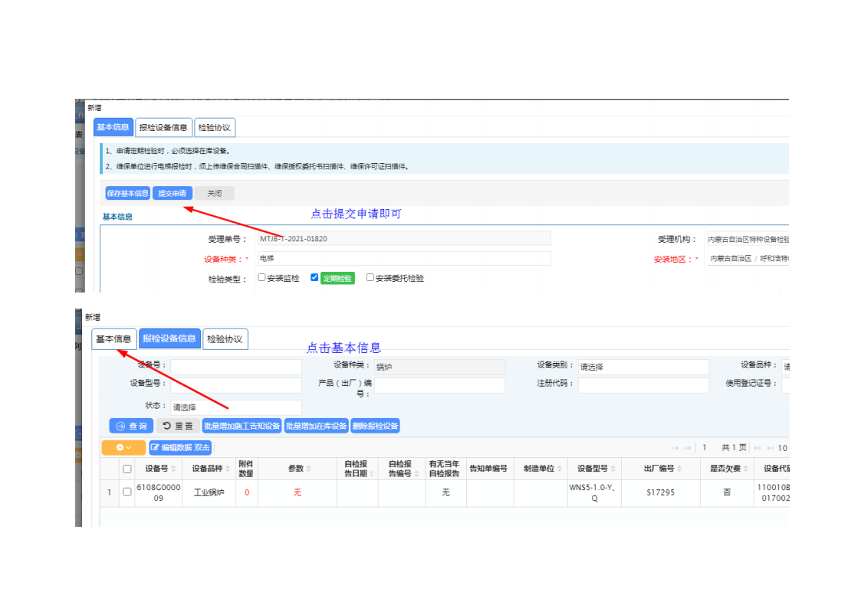Click the 设备种类 field containing 锅炉
861x608 pixels.
pyautogui.click(x=439, y=367)
